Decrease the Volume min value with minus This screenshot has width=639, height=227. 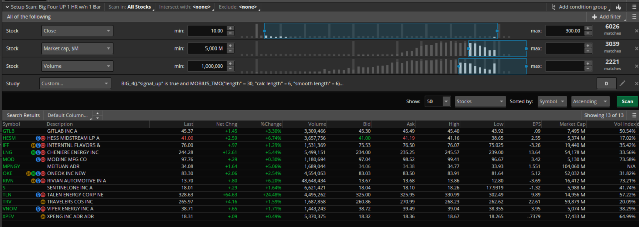point(230,69)
